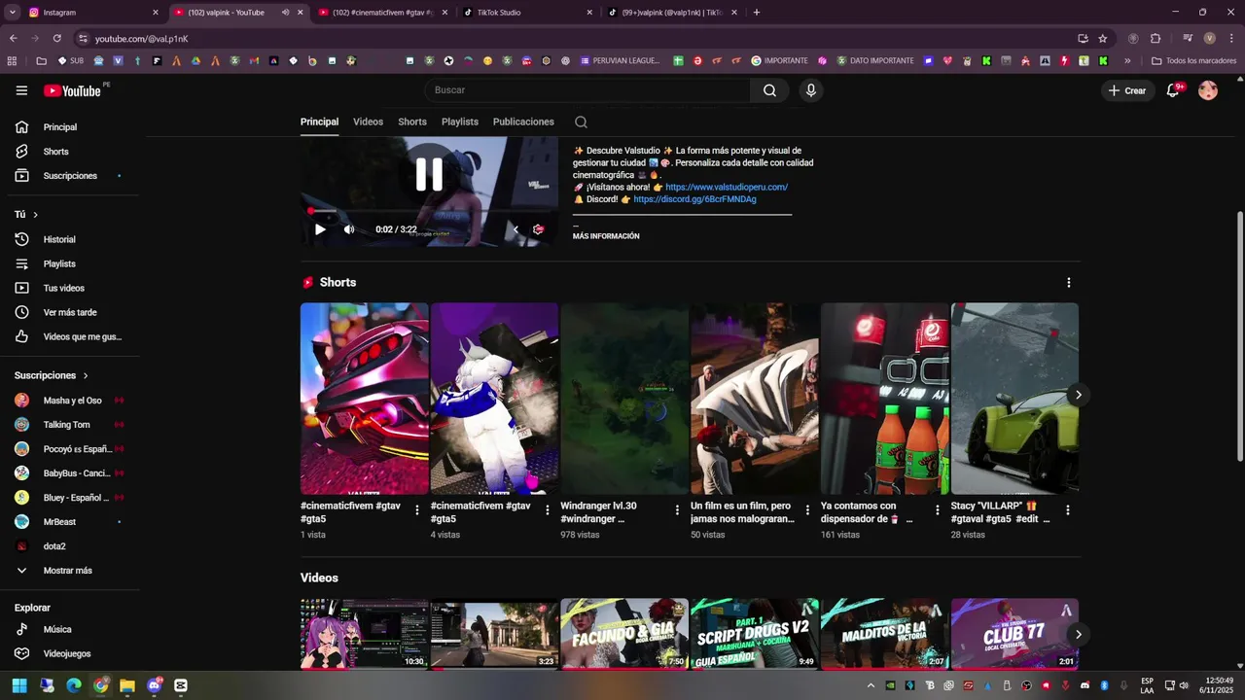Open Suscripciones in the sidebar

(70, 176)
